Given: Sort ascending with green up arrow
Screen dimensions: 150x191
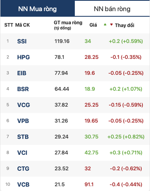Looking at the screenshot, I should [105, 25].
